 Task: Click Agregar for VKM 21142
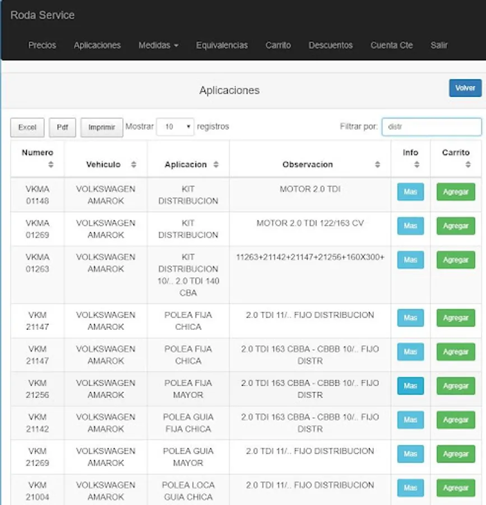click(x=456, y=420)
